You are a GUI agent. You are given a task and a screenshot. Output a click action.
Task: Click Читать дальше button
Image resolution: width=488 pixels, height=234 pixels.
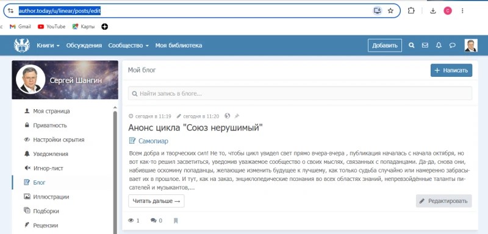coord(156,201)
